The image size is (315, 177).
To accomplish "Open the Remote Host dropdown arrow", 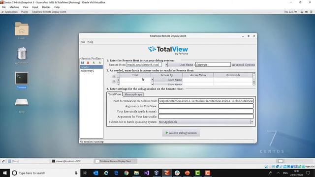I will click(x=166, y=64).
